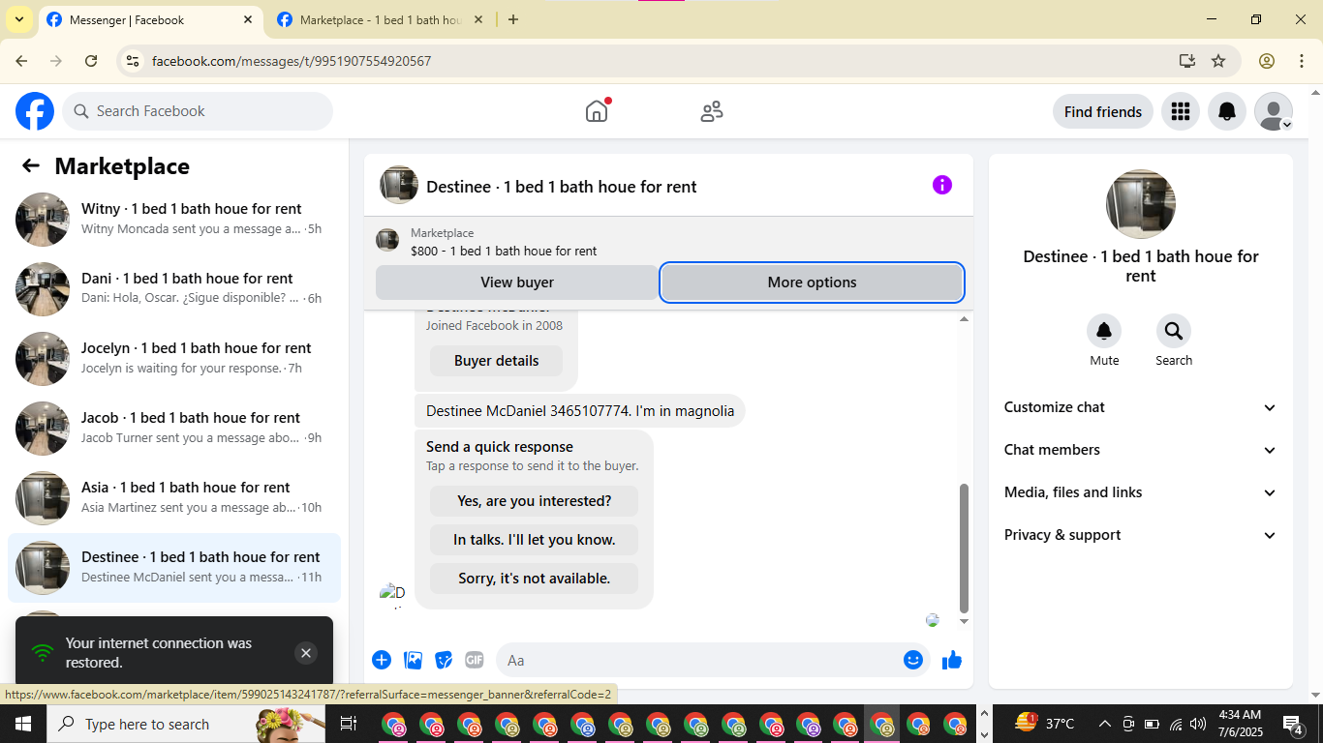The width and height of the screenshot is (1323, 743).
Task: Open the account profile avatar menu
Action: 1273,111
